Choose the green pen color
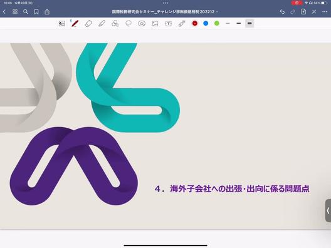331x248 pixels. click(x=216, y=23)
